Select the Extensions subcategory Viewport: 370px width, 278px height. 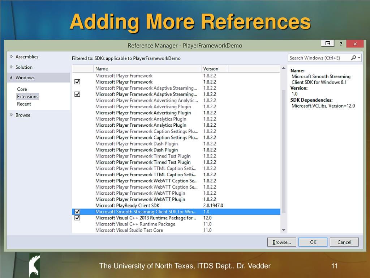pos(27,96)
